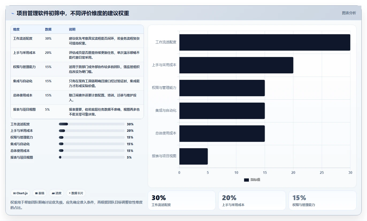The width and height of the screenshot is (367, 221).
Task: Click the page title 项目管理软件初筛中
Action: point(73,13)
